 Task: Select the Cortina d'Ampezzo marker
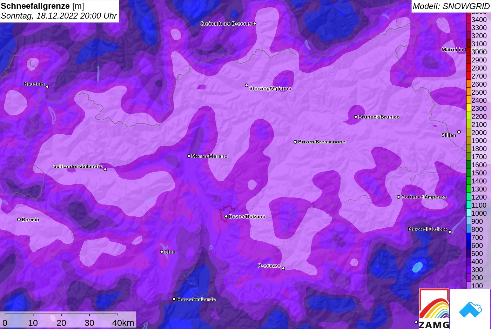click(x=398, y=197)
